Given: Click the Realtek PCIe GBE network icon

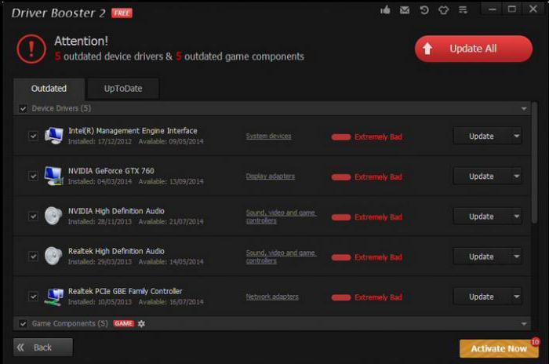Looking at the screenshot, I should click(x=53, y=297).
